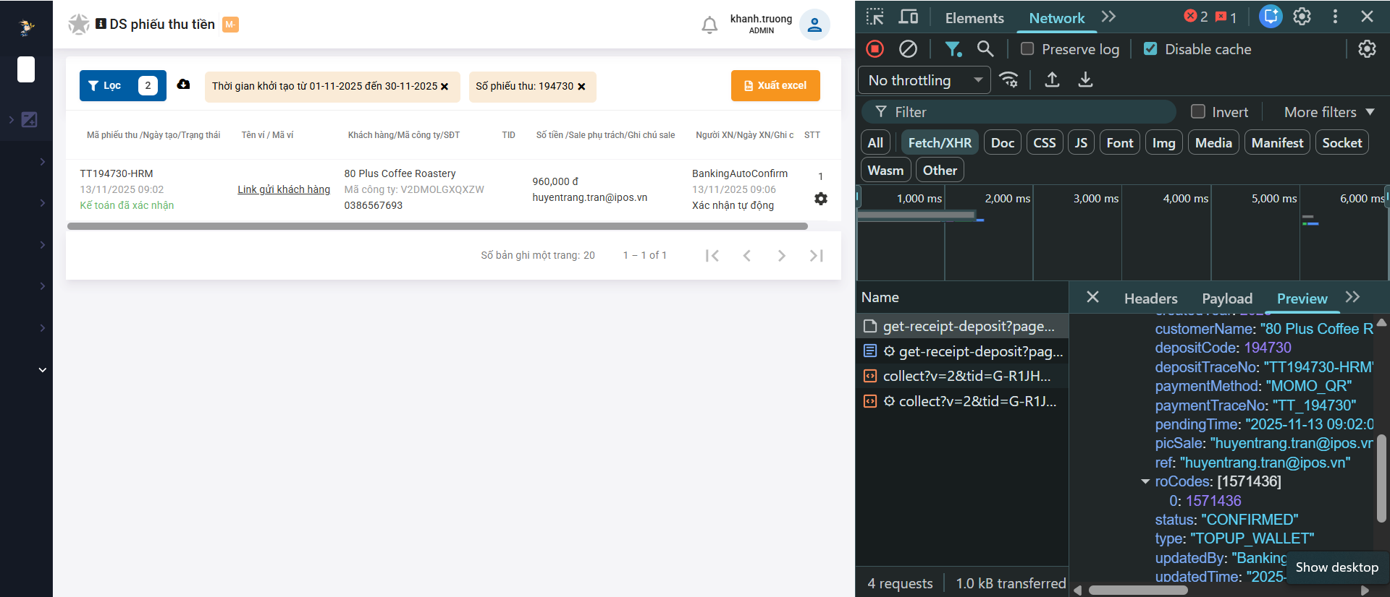Open the Headers tab of the request
1390x597 pixels.
click(x=1151, y=298)
